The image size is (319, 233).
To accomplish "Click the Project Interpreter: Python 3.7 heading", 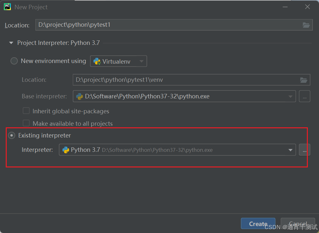I will 58,43.
